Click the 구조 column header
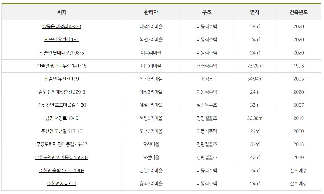324x194 pixels. 207,12
